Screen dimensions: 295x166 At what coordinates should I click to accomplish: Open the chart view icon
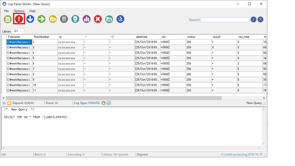[x=86, y=19]
